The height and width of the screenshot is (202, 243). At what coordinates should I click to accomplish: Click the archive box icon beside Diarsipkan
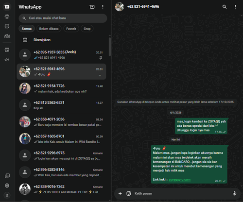(25, 40)
